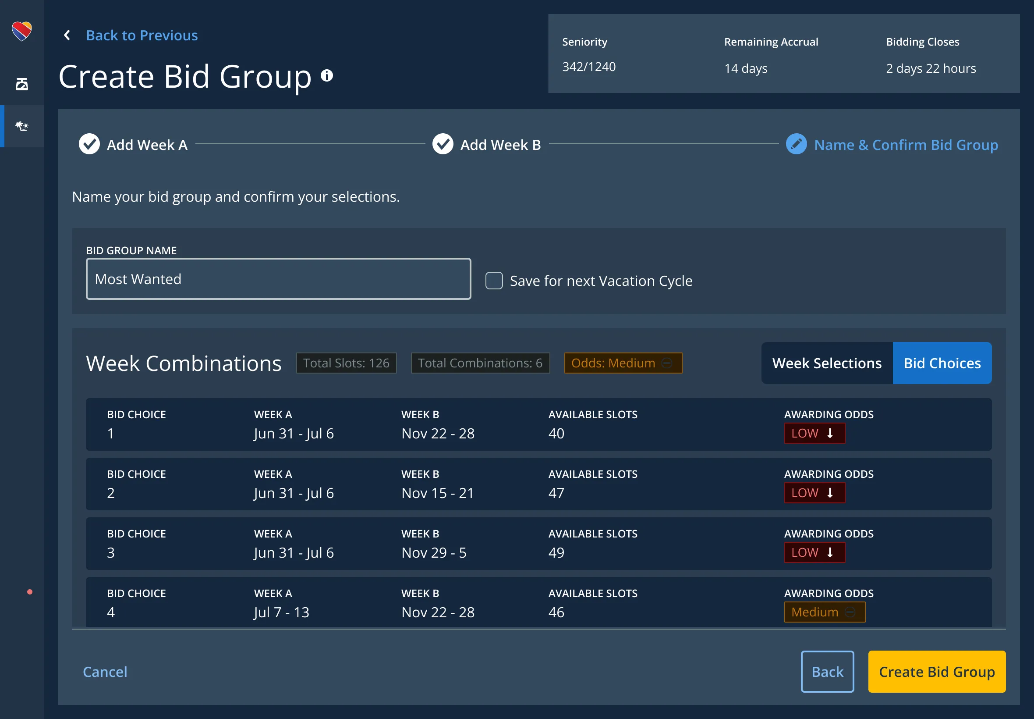
Task: Click Seniority value 342/1240
Action: click(589, 67)
